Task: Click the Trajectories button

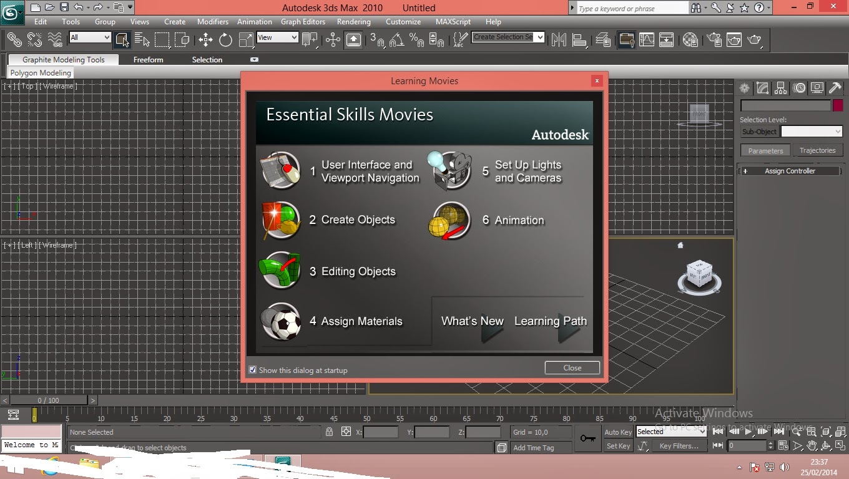Action: click(817, 150)
